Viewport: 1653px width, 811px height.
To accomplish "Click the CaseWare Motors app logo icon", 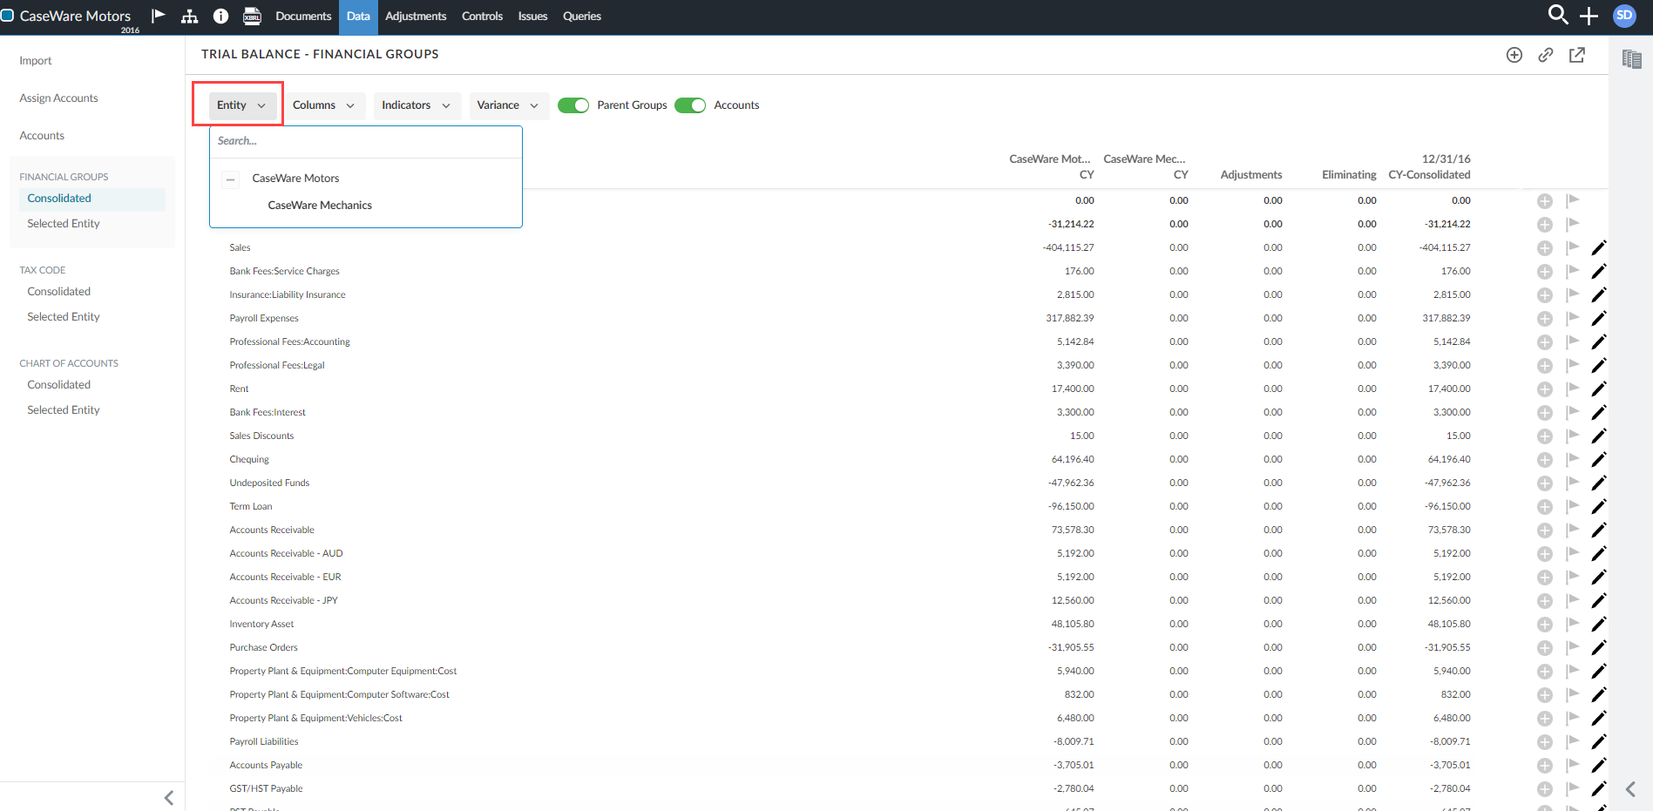I will (x=7, y=16).
